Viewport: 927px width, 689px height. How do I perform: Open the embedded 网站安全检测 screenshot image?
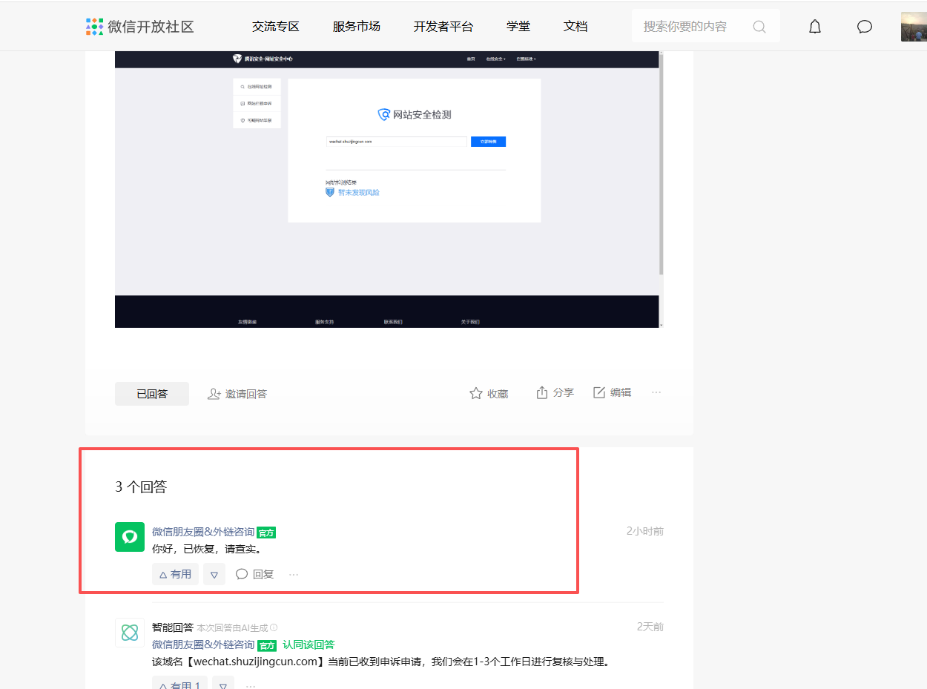tap(389, 189)
